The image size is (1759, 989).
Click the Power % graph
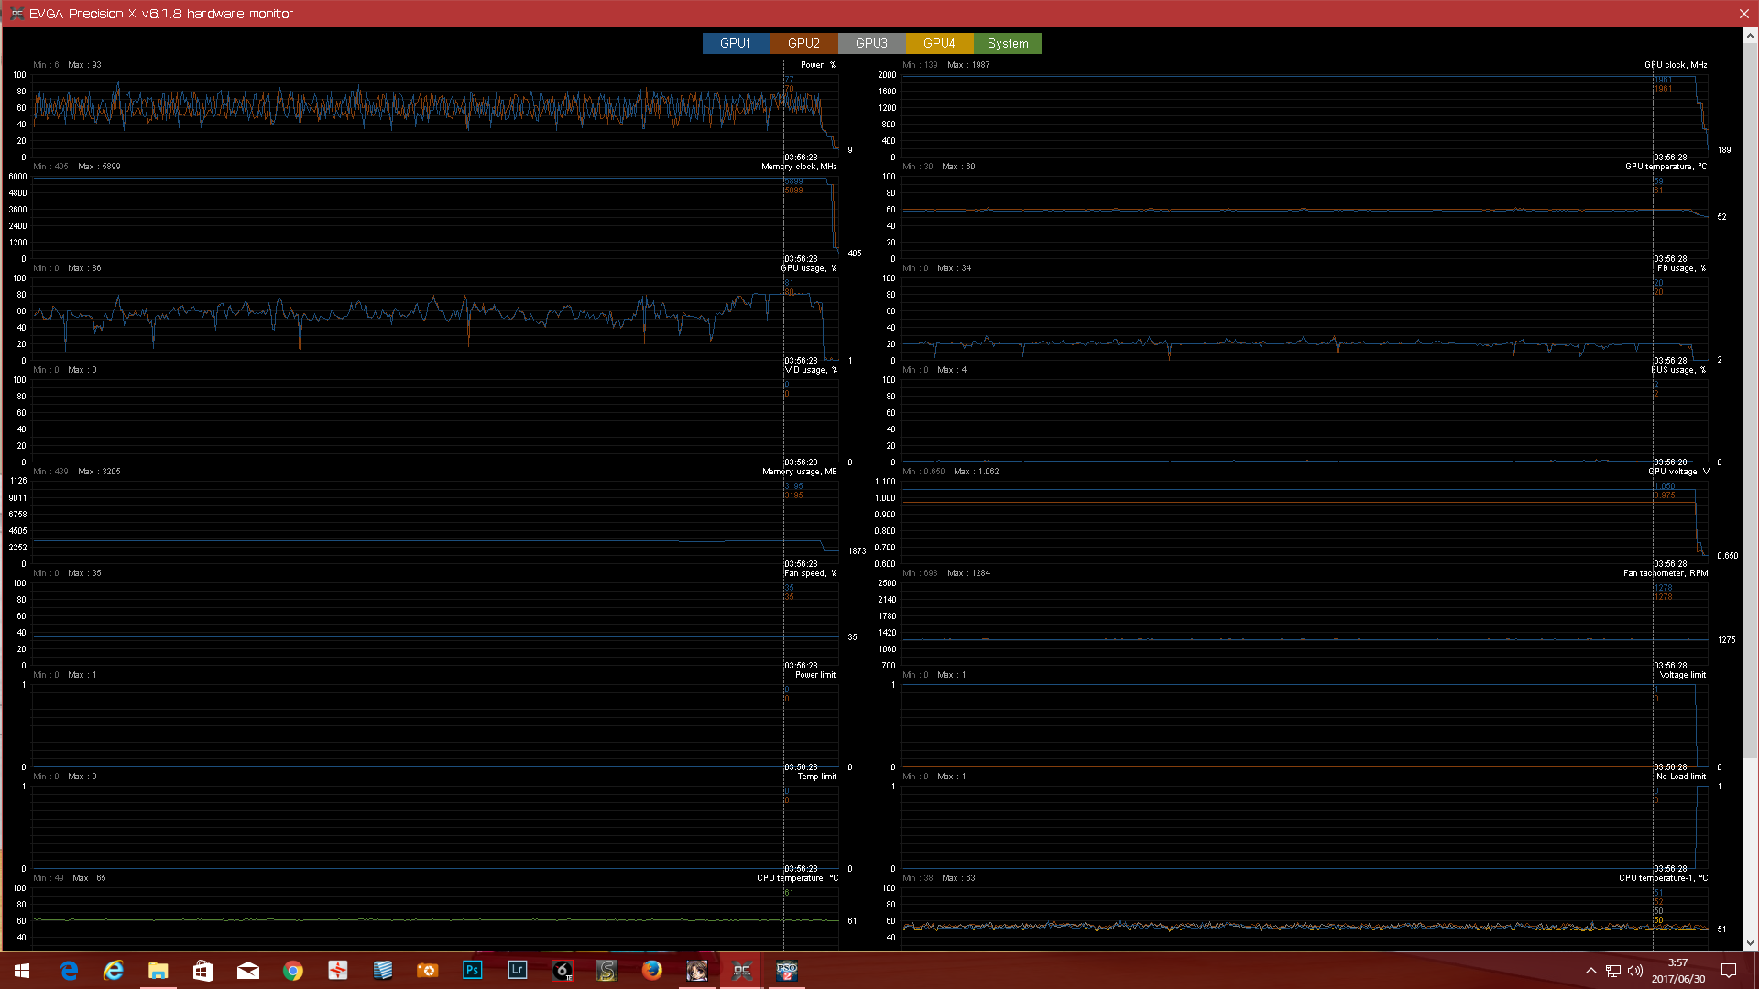(x=435, y=115)
